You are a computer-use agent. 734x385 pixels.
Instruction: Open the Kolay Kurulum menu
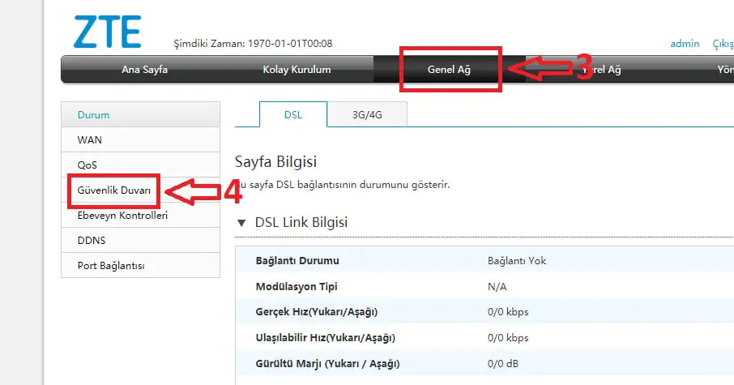[x=297, y=70]
